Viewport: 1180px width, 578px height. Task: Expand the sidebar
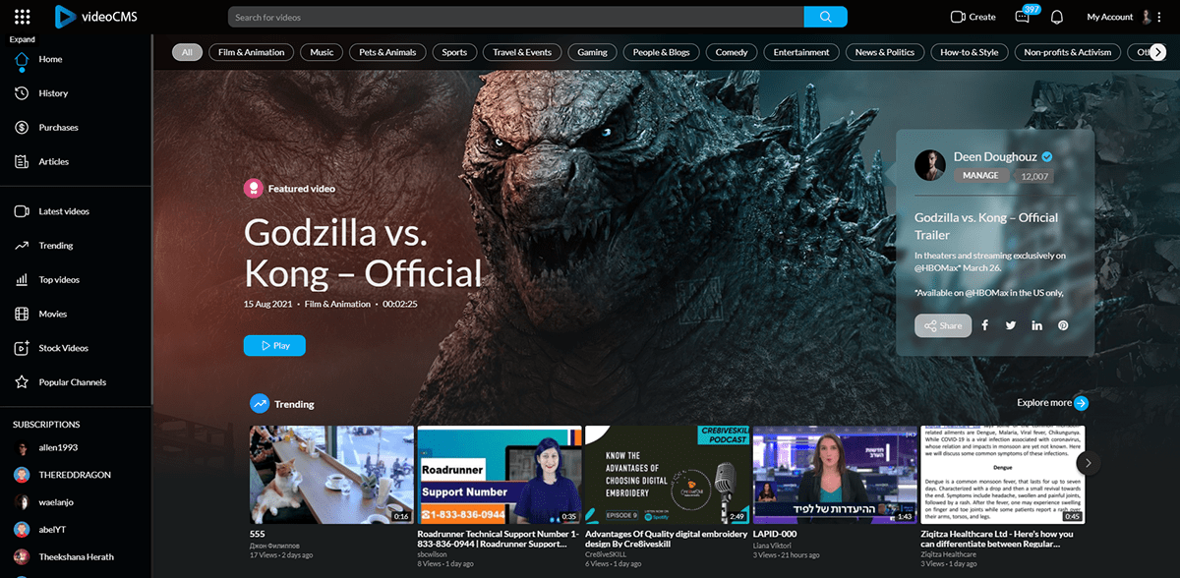point(22,39)
